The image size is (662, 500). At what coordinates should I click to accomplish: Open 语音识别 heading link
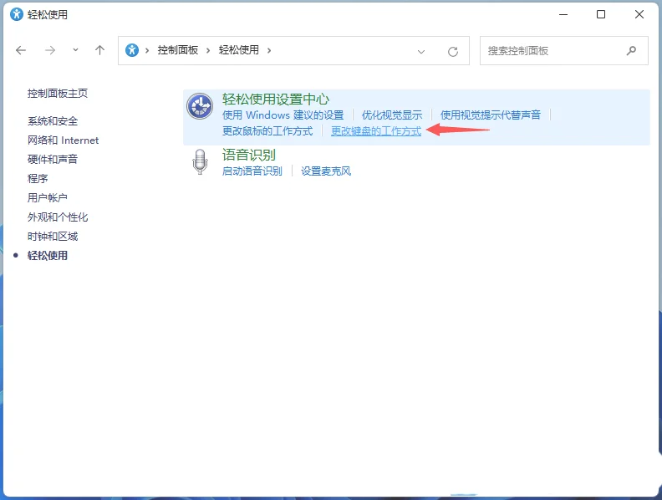pos(249,155)
